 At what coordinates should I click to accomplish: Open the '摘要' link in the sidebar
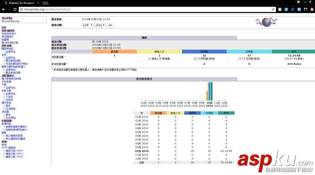(x=4, y=28)
